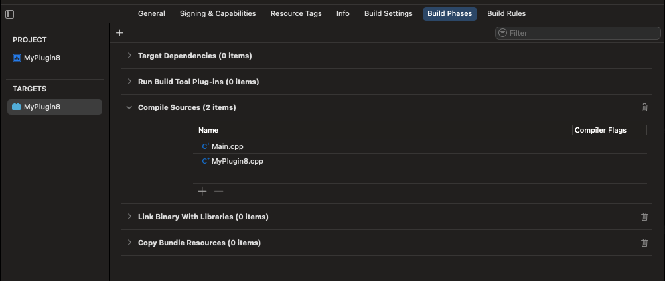Click the Main.cpp file icon
The height and width of the screenshot is (281, 665).
coord(206,146)
